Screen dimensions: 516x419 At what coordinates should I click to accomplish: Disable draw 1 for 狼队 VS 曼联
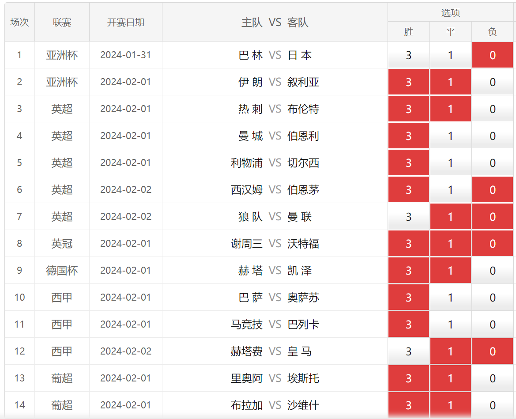(x=451, y=217)
